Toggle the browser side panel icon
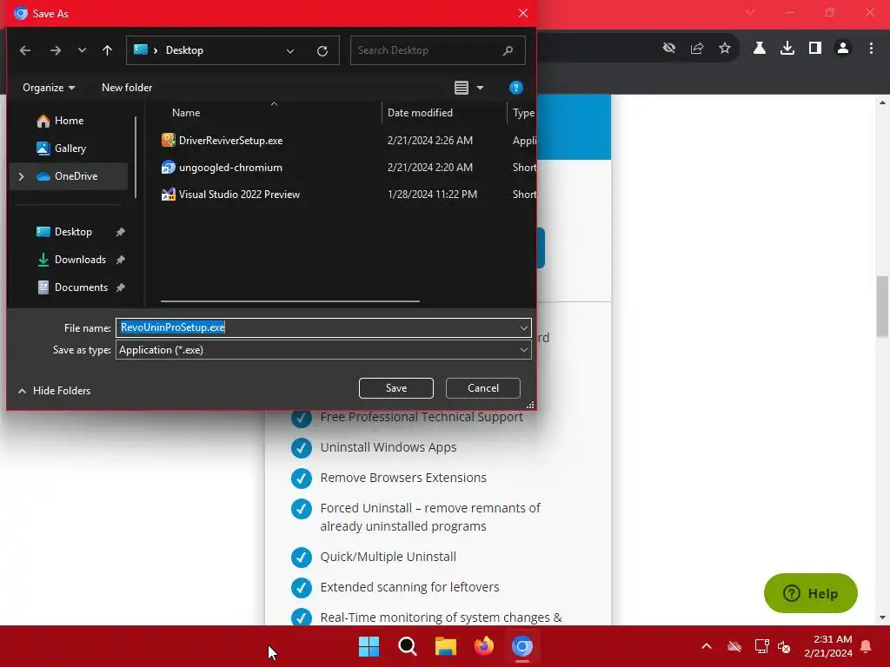This screenshot has height=667, width=890. (x=815, y=49)
